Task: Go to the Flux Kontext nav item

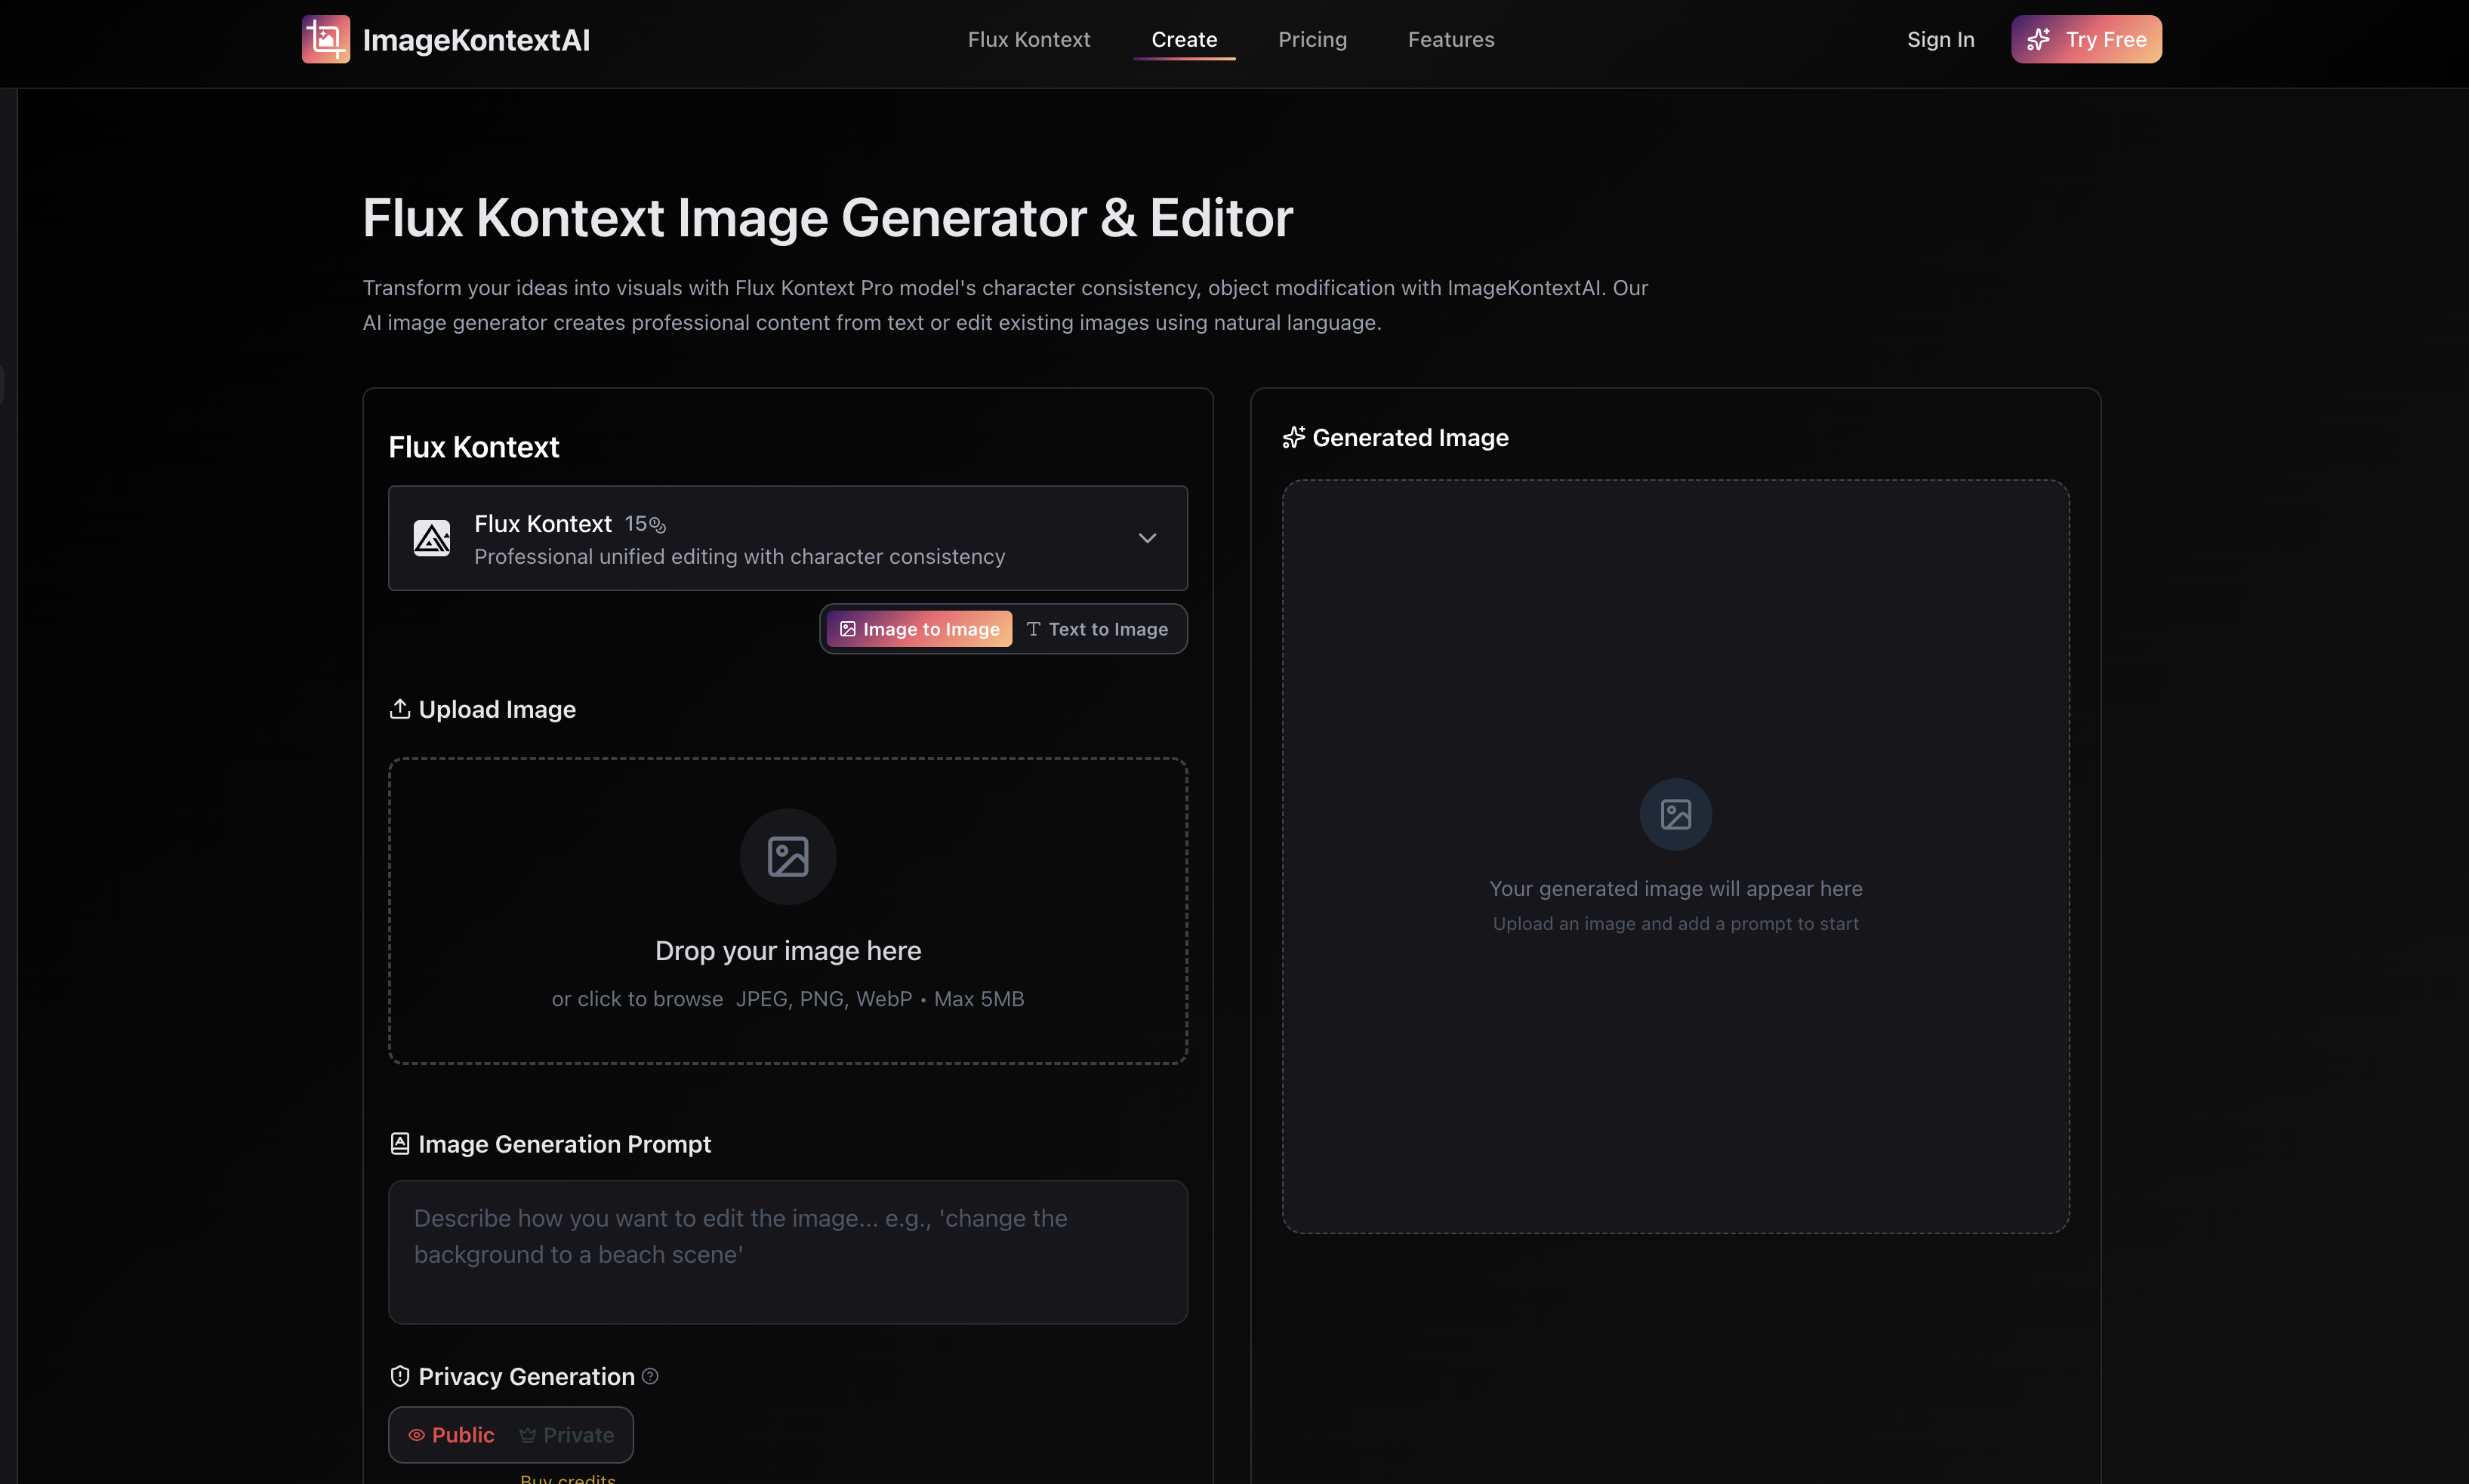Action: [1028, 39]
